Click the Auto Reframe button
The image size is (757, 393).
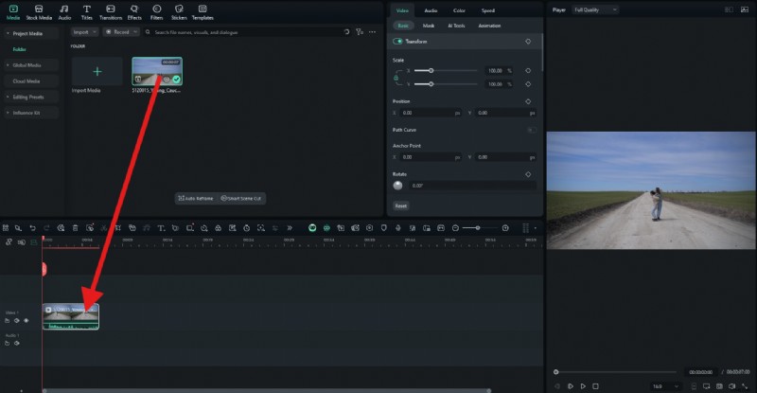point(196,198)
